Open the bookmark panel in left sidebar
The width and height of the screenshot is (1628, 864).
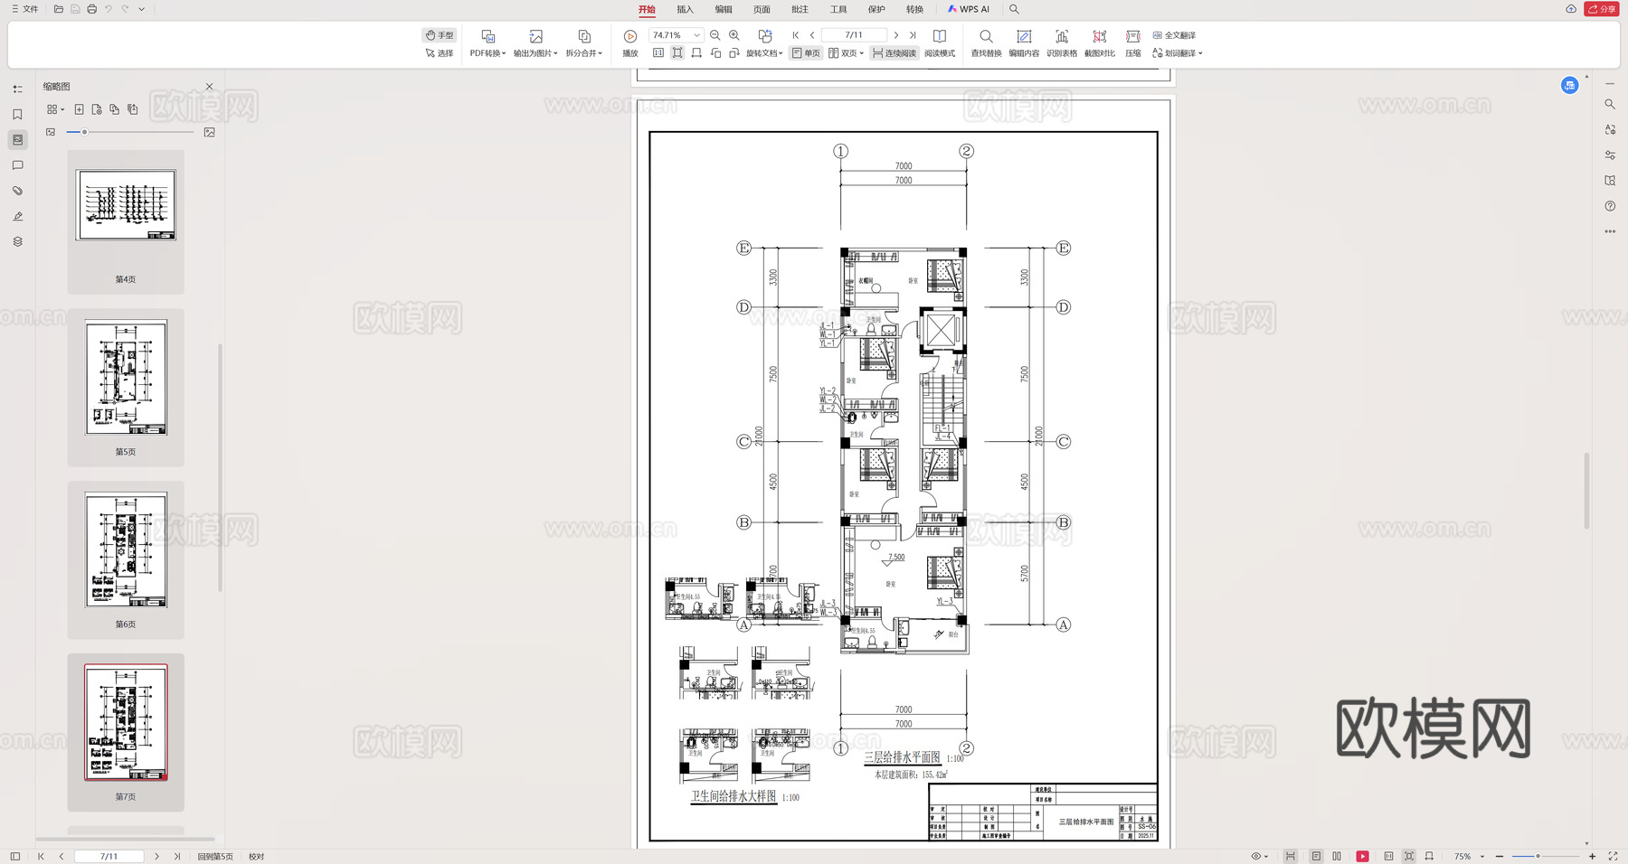17,115
